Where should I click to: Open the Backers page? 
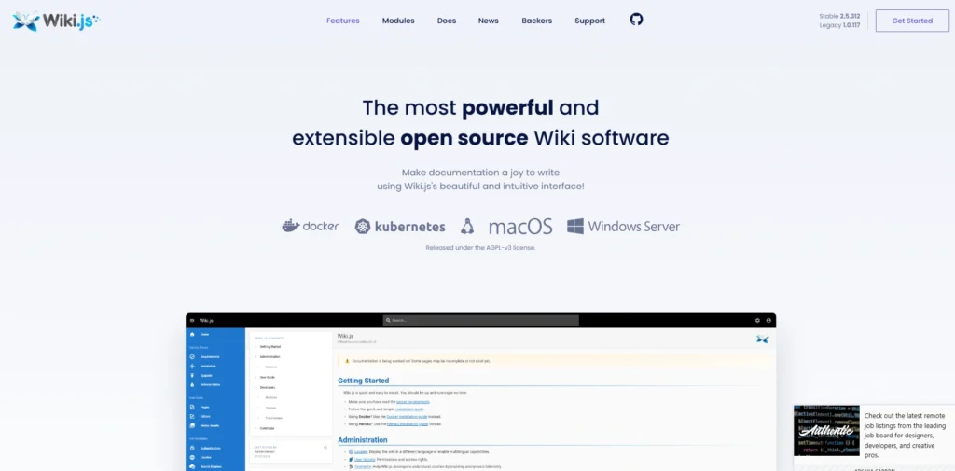(x=536, y=21)
